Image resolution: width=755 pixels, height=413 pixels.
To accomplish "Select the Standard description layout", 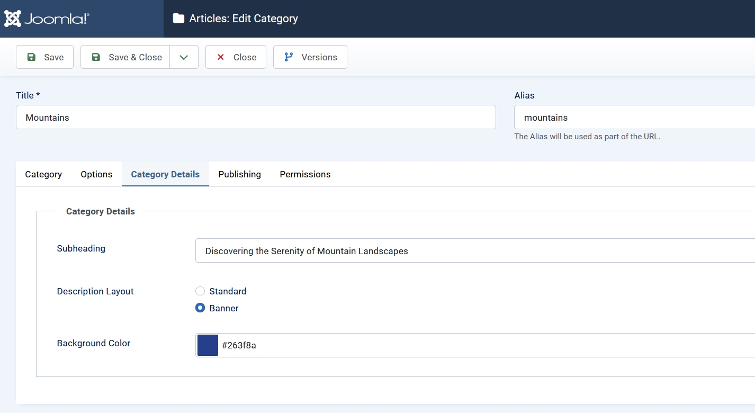I will tap(200, 291).
